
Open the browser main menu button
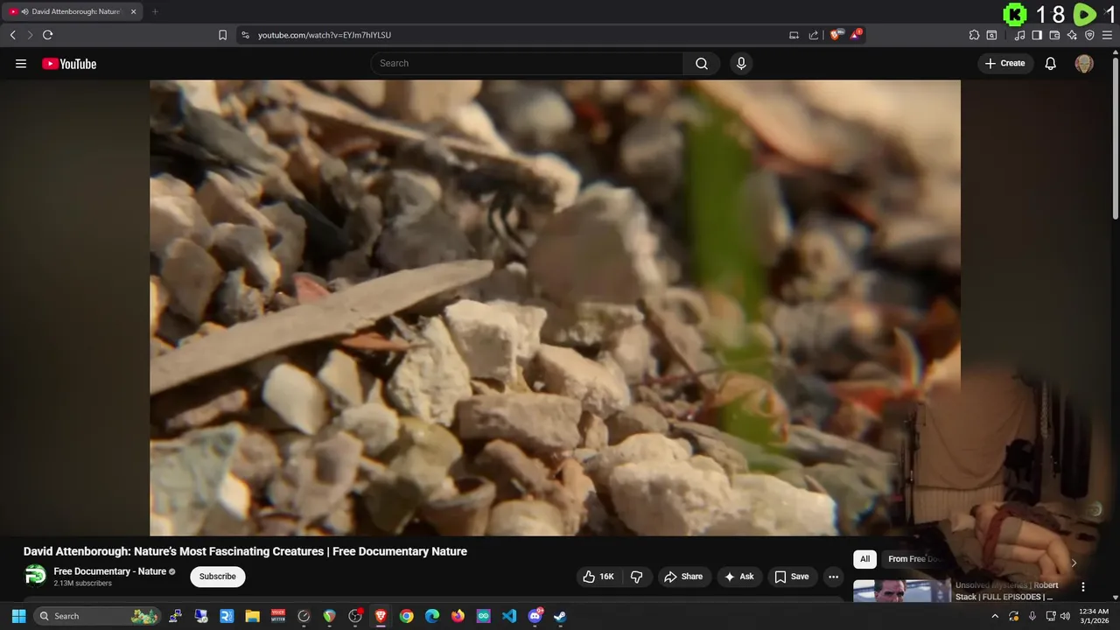[1109, 35]
